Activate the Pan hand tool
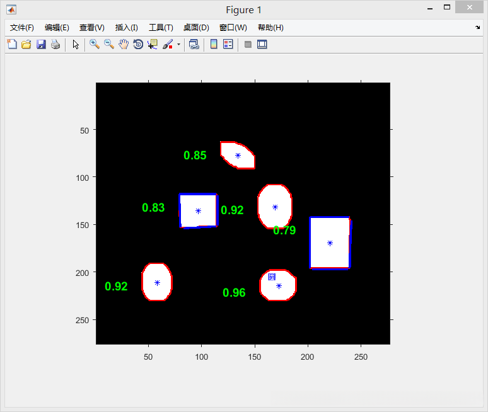This screenshot has height=412, width=488. point(124,44)
